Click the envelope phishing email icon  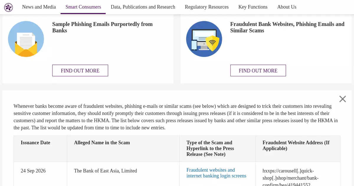[26, 39]
